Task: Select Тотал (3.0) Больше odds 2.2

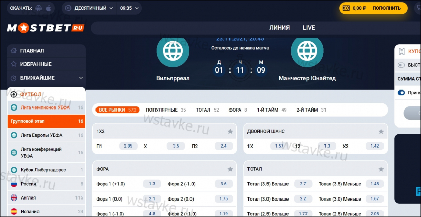Action: tap(303, 198)
